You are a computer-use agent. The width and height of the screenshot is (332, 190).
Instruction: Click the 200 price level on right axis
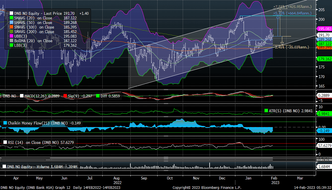click(x=322, y=19)
